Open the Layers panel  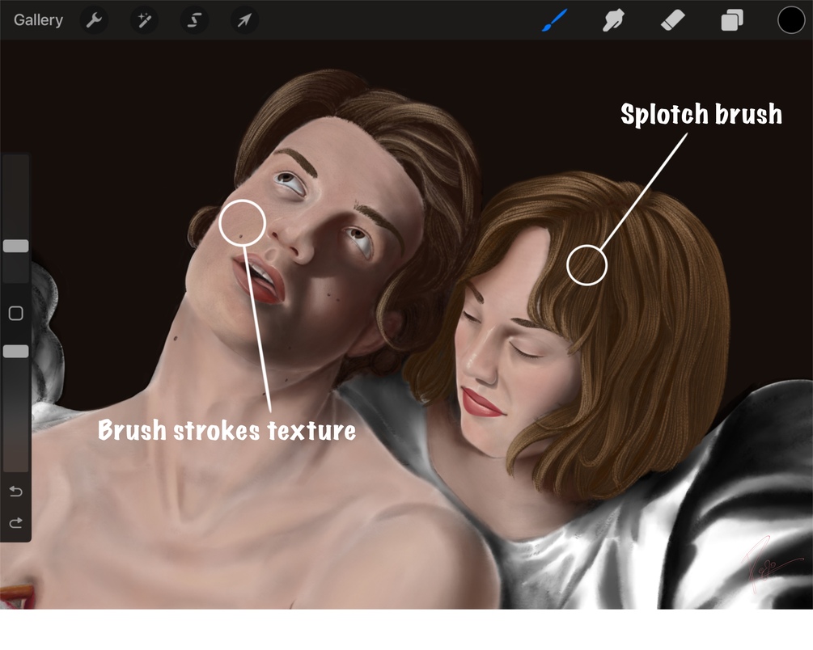tap(732, 21)
